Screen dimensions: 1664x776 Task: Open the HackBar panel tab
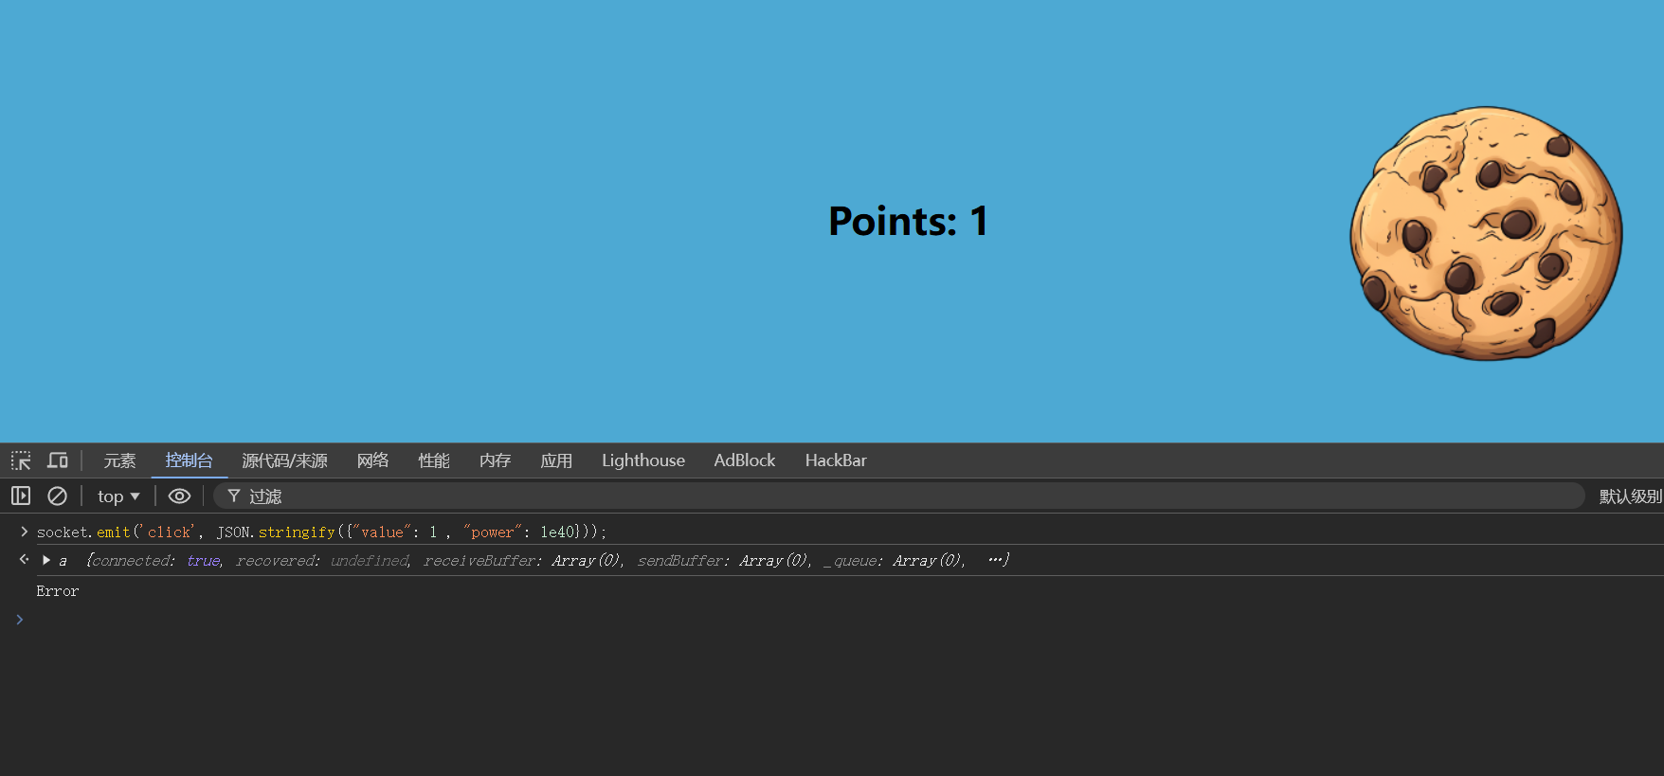[x=835, y=460]
